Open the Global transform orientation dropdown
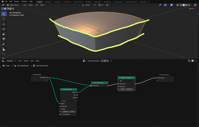 coord(87,5)
